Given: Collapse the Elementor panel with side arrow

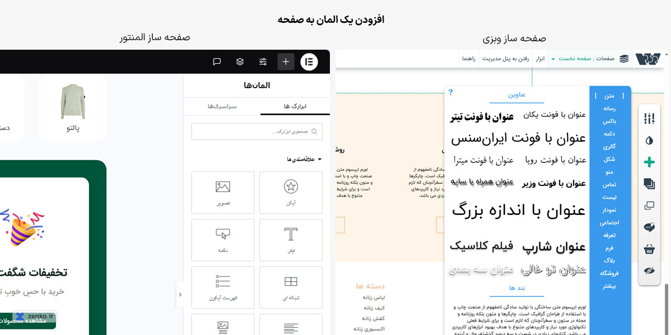Looking at the screenshot, I should pyautogui.click(x=180, y=294).
